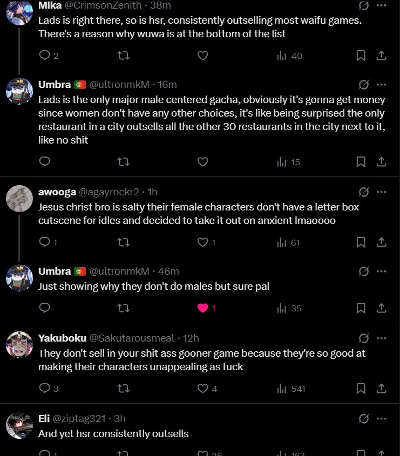Unlike Umbra's 'sure pal' reply
This screenshot has height=456, width=400.
(202, 308)
